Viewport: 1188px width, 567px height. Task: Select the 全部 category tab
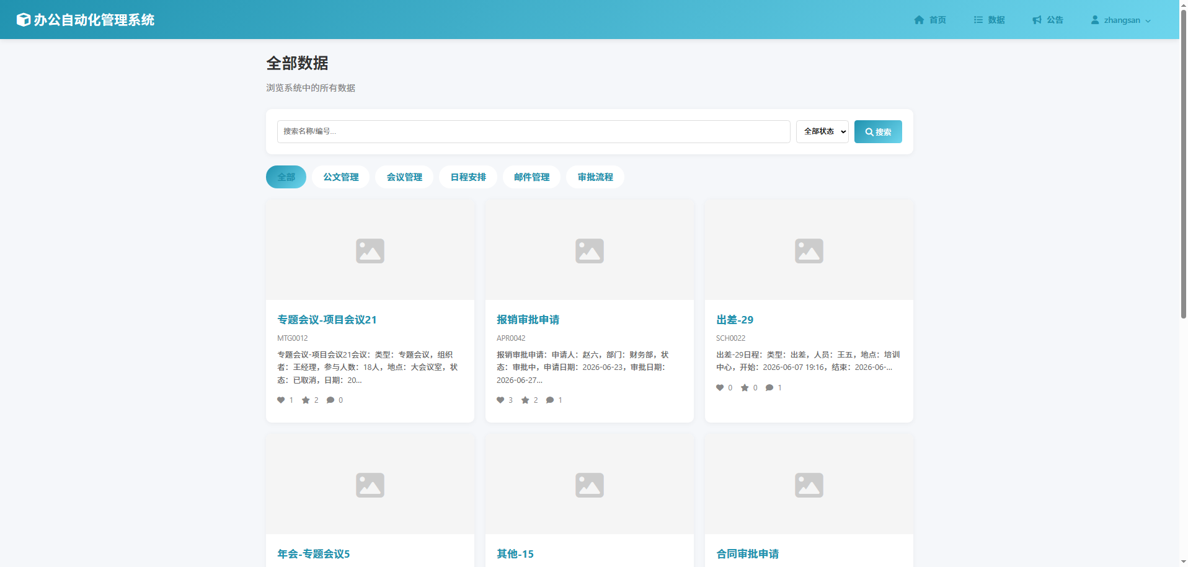point(286,177)
